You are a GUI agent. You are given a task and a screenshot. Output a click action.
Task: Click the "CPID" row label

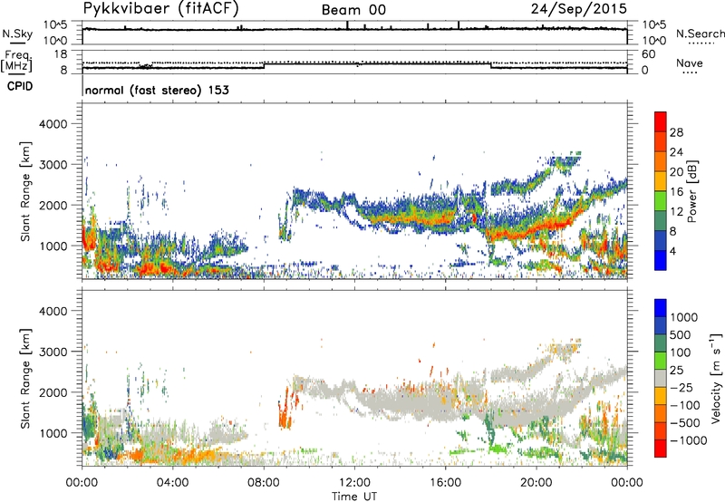pos(20,86)
